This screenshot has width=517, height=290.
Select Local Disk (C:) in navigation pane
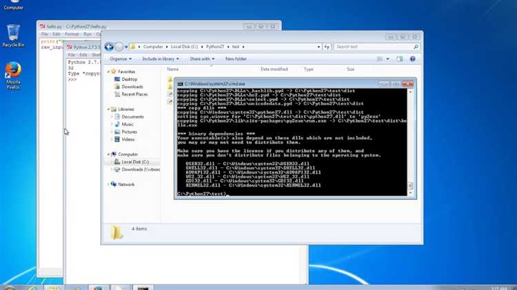135,162
